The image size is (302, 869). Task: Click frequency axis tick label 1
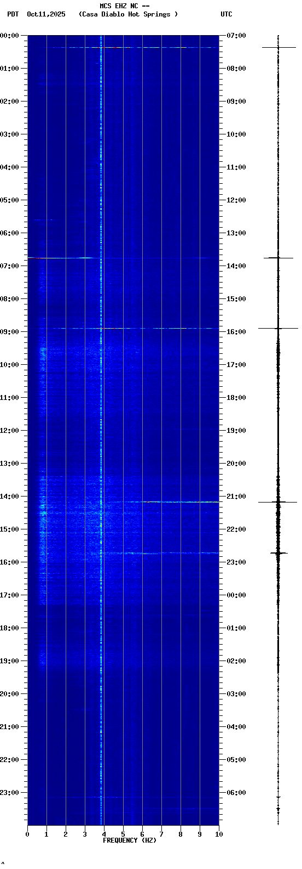click(x=47, y=834)
